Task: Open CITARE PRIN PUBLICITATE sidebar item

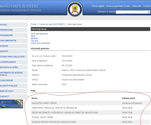Action: tap(13, 57)
